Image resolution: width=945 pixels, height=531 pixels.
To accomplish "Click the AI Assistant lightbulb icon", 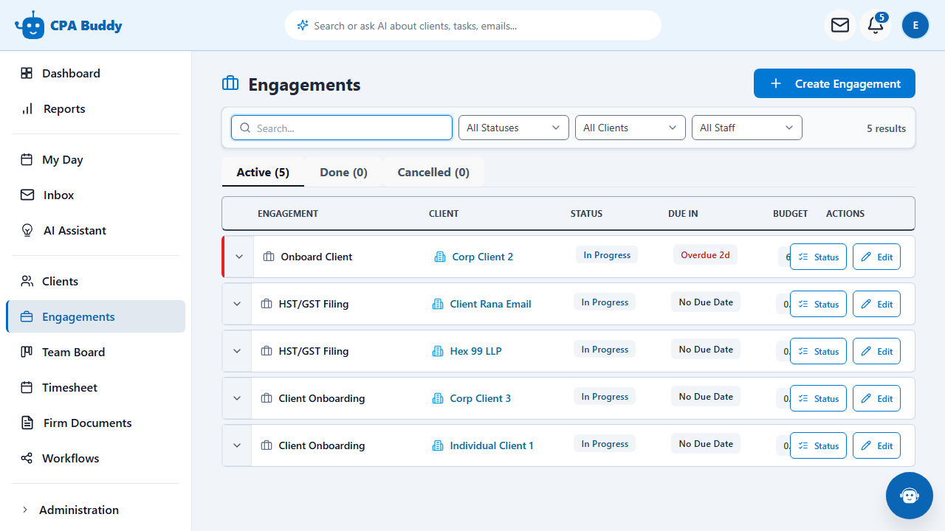I will pos(27,230).
